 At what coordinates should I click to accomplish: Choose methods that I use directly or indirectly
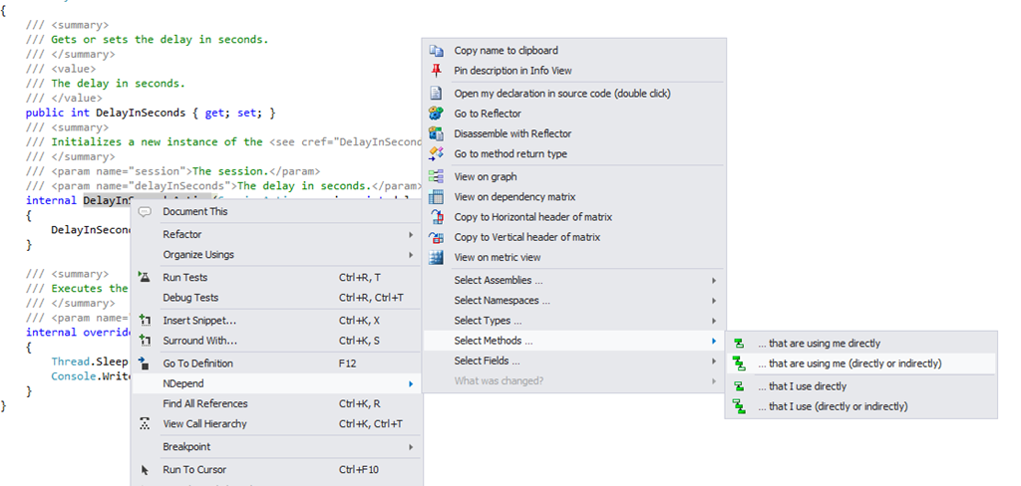[x=832, y=406]
